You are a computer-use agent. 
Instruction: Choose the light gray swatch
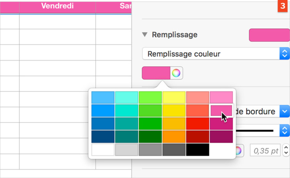127,150
